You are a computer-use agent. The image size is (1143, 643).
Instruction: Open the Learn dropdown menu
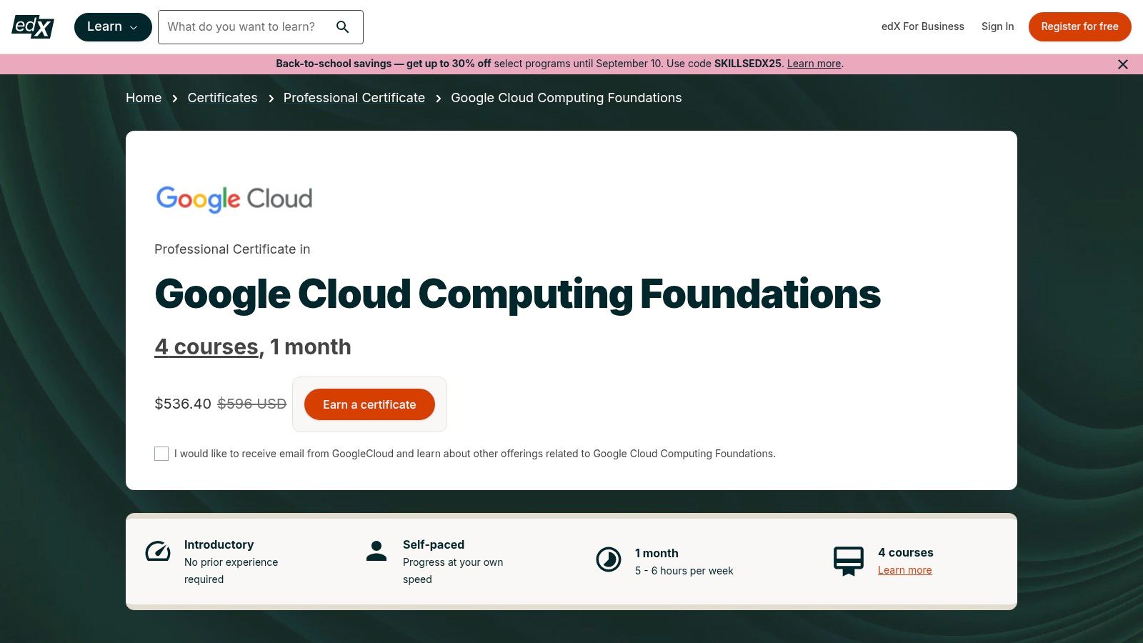click(113, 27)
